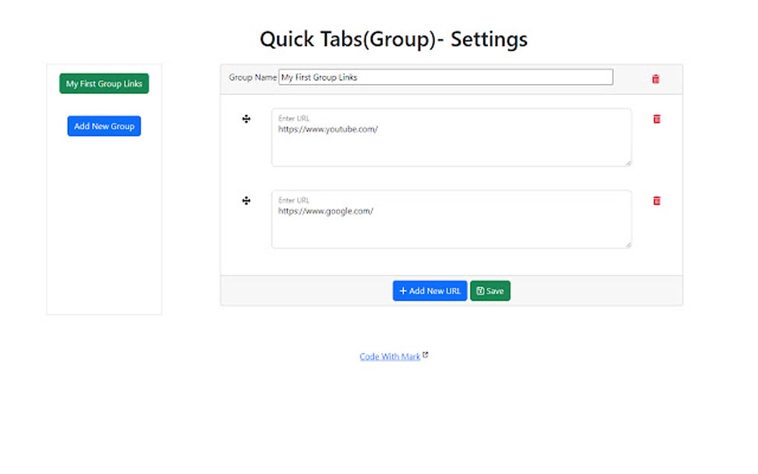
Task: Click the Enter URL placeholder in the first box
Action: (x=293, y=117)
